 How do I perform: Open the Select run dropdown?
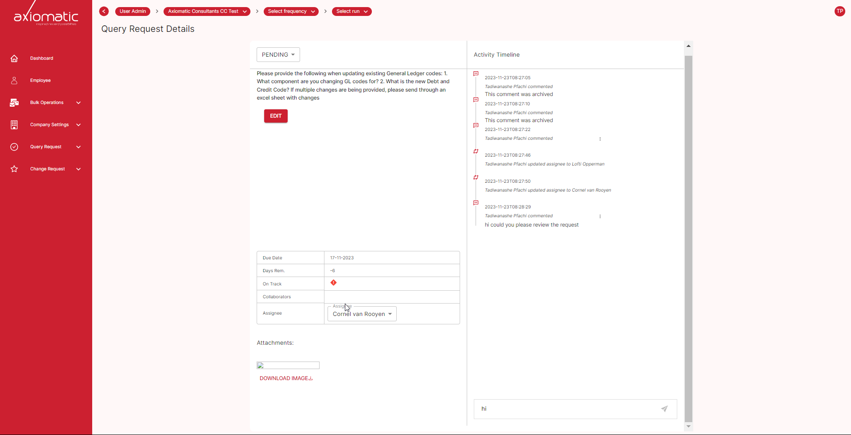pyautogui.click(x=351, y=12)
